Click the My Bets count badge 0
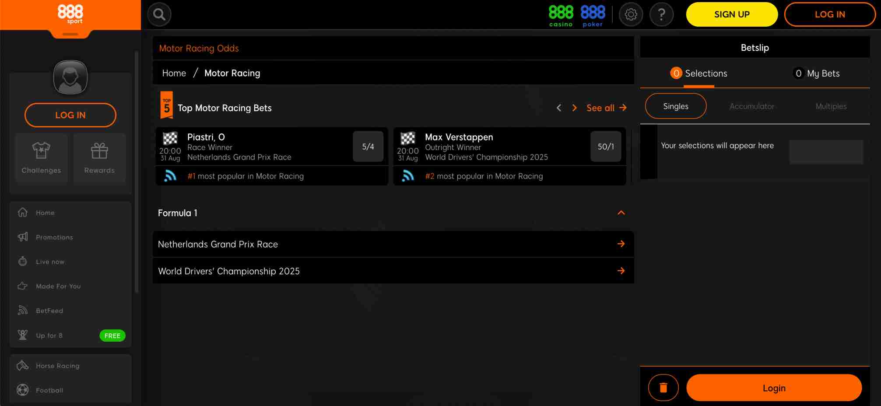The width and height of the screenshot is (881, 406). [799, 73]
